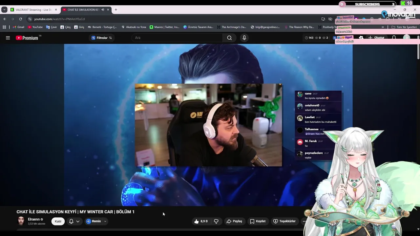Expand the Remix dropdown arrow
Screen dimensions: 420x236
point(105,221)
